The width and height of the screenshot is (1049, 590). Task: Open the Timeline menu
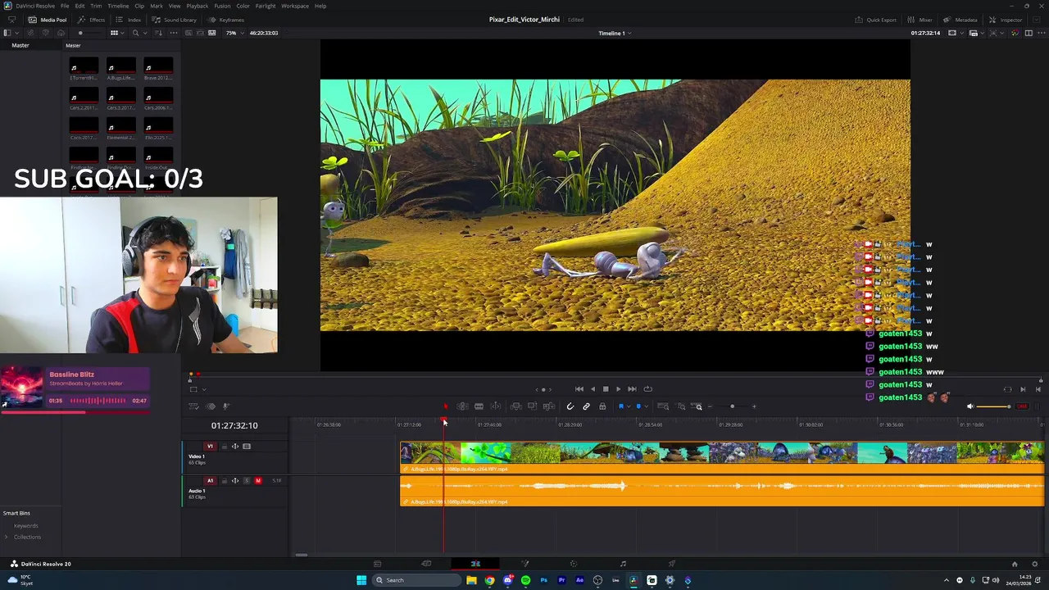pyautogui.click(x=118, y=6)
